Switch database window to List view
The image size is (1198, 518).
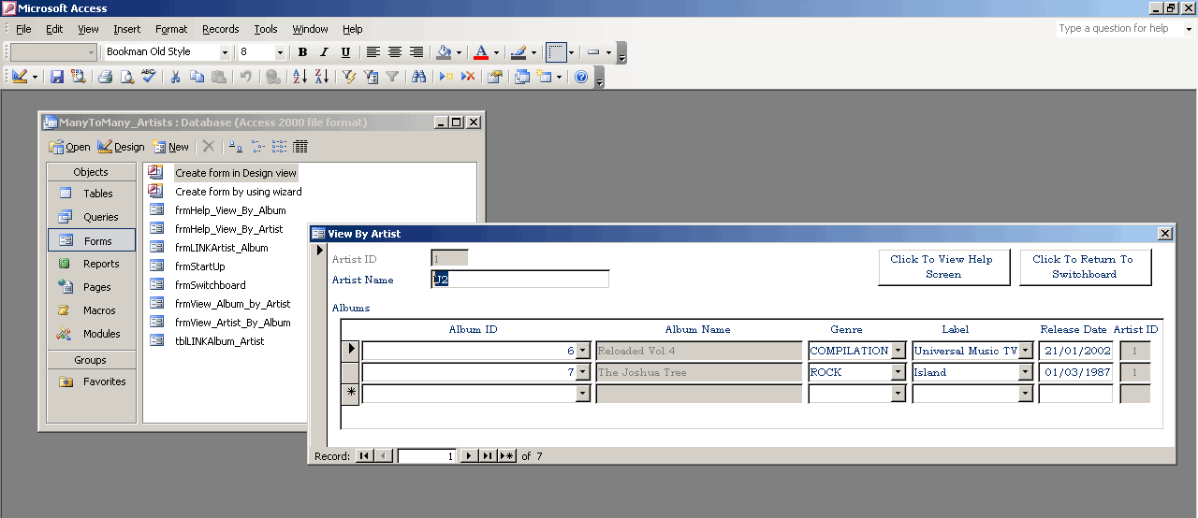click(280, 147)
